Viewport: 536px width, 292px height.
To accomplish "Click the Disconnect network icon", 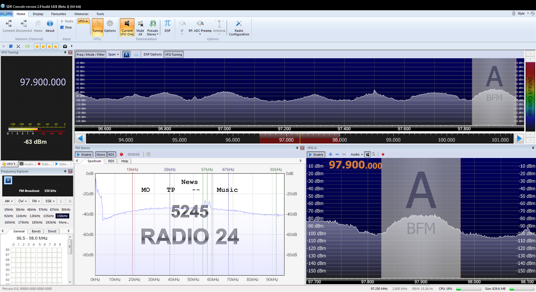I will [x=24, y=26].
